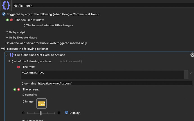This screenshot has width=194, height=121.
Task: Remove the focused window trigger with red minus
Action: click(x=11, y=20)
